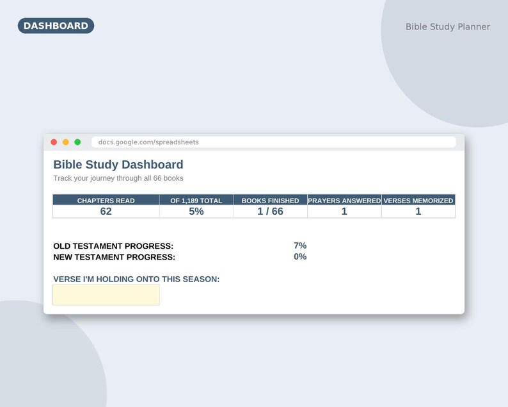Click the yellow verse input box
Screen dimensions: 508x407
pyautogui.click(x=106, y=295)
